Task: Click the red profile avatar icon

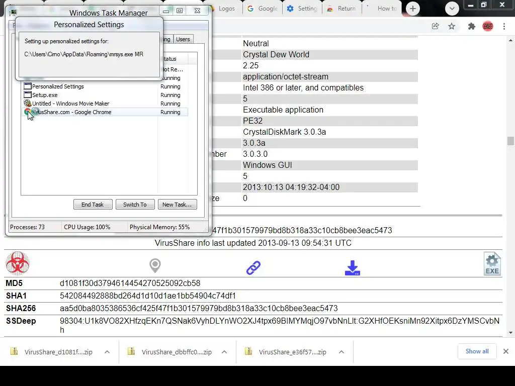Action: point(488,26)
